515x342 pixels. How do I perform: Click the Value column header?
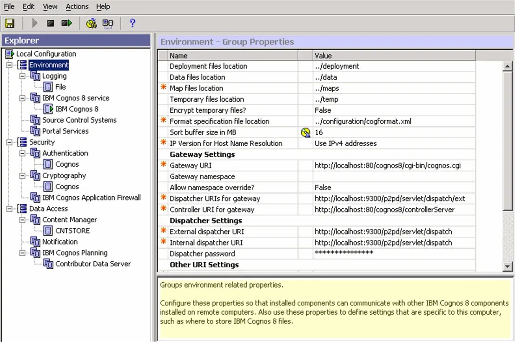[x=394, y=55]
